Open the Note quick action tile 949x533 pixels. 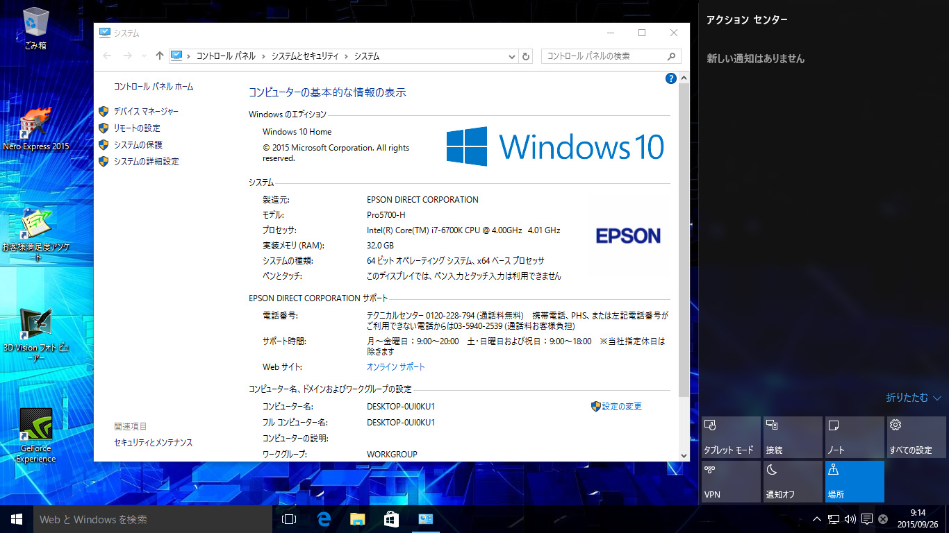855,437
